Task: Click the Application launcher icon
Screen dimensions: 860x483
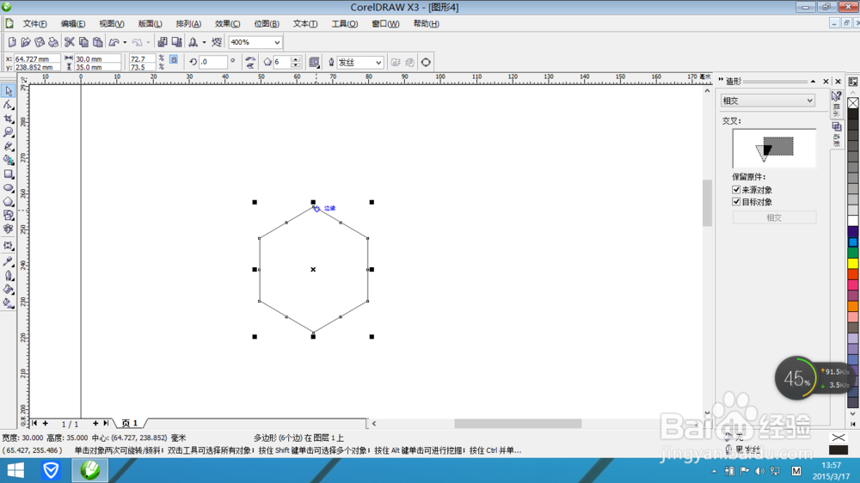Action: click(193, 42)
